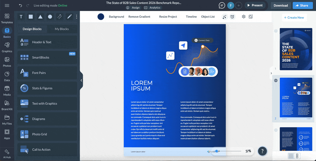Open the Font Pairs category
Image resolution: width=316 pixels, height=161 pixels.
[47, 73]
